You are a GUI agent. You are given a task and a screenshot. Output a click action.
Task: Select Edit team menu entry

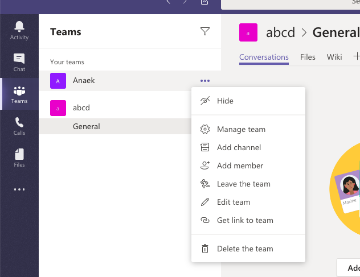[x=248, y=202]
